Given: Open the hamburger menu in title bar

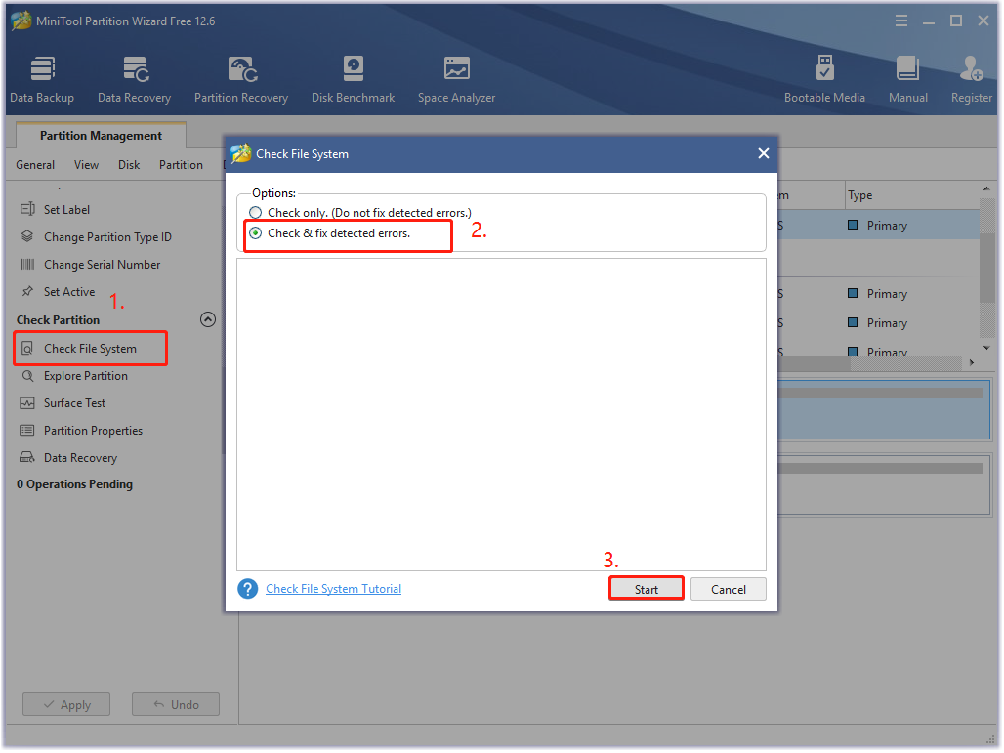Looking at the screenshot, I should pos(901,21).
